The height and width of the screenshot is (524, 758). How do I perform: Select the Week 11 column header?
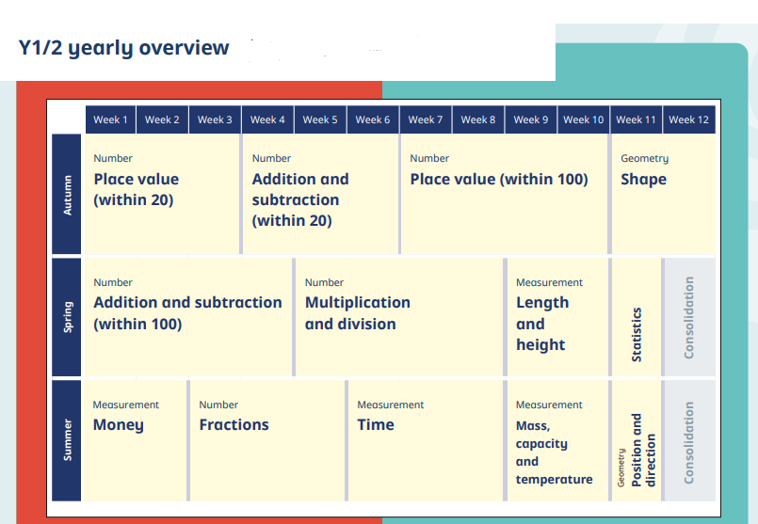coord(637,119)
